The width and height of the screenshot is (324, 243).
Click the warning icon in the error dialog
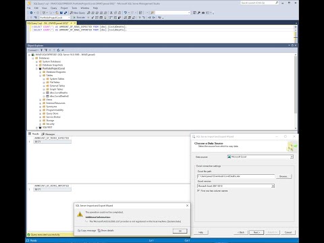pyautogui.click(x=80, y=215)
